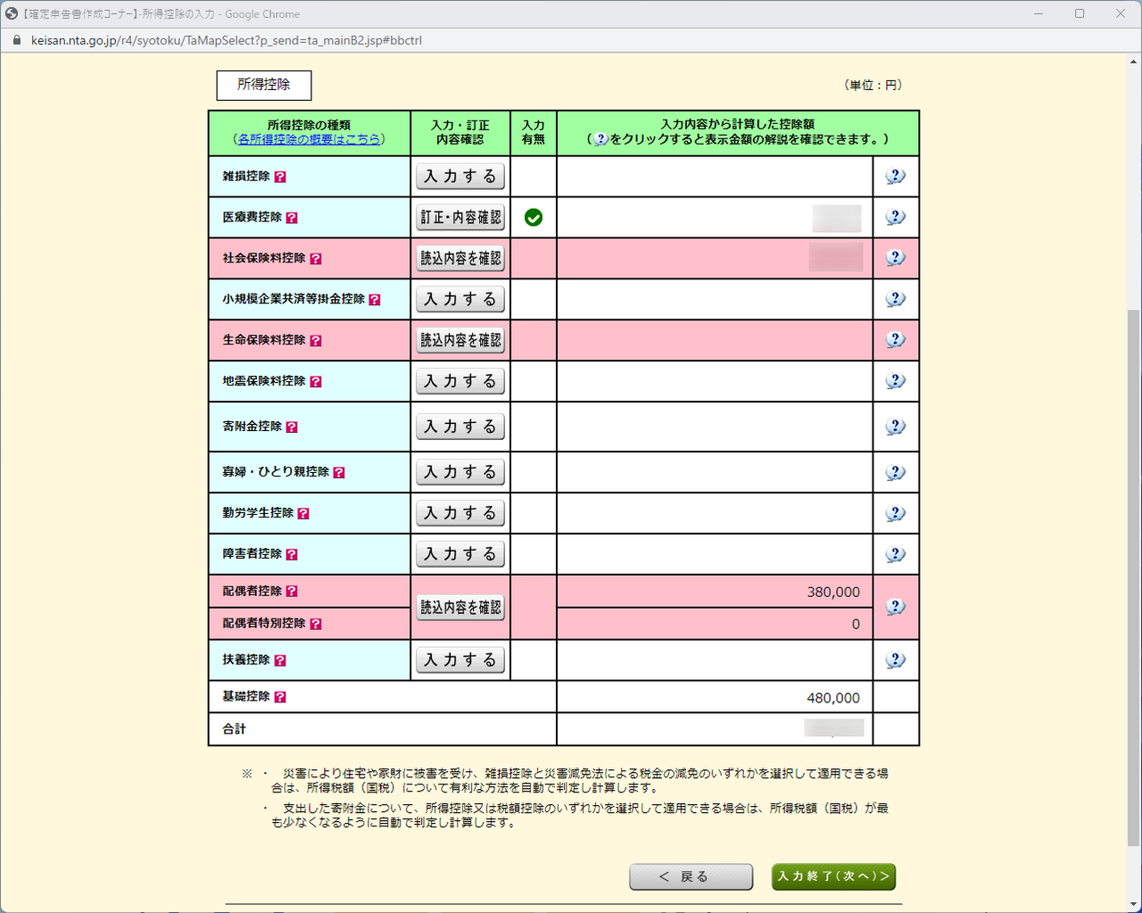The image size is (1142, 913).
Task: Click explanation balloon icon in 社会保険料控除 row
Action: coord(896,259)
